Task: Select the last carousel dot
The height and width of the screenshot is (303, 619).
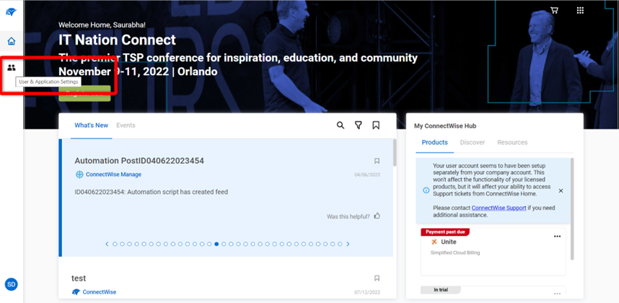Action: click(340, 245)
